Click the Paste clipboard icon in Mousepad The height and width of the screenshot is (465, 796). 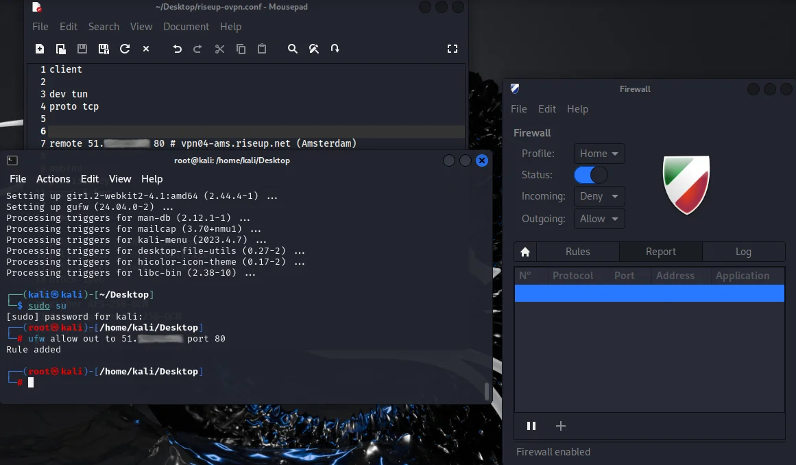pyautogui.click(x=262, y=49)
